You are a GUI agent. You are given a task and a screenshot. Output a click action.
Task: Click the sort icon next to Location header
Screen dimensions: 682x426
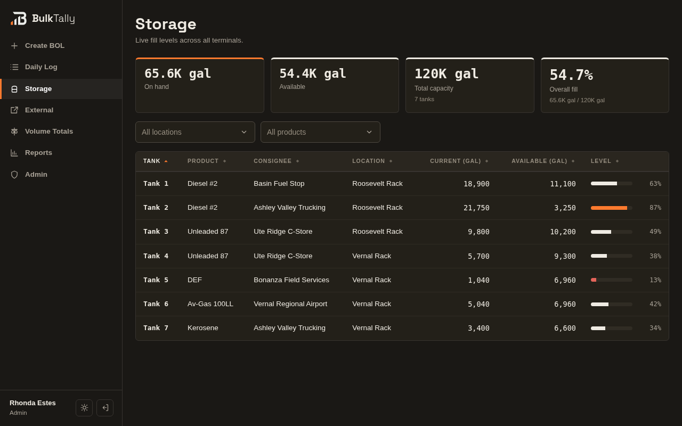(391, 161)
